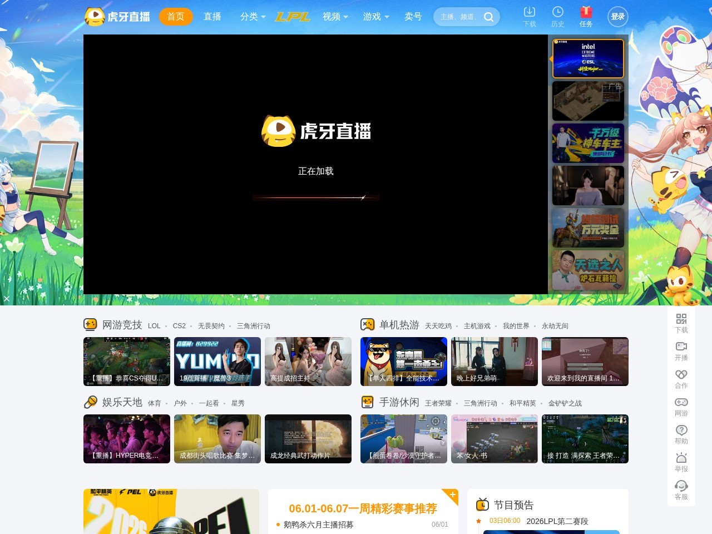Expand the 视频 dropdown menu

click(x=335, y=17)
